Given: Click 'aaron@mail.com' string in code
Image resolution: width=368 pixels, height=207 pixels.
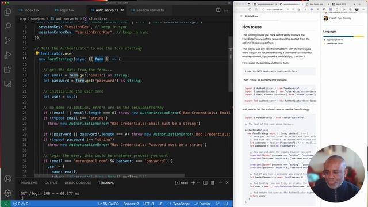Looking at the screenshot, I should click(91, 161).
